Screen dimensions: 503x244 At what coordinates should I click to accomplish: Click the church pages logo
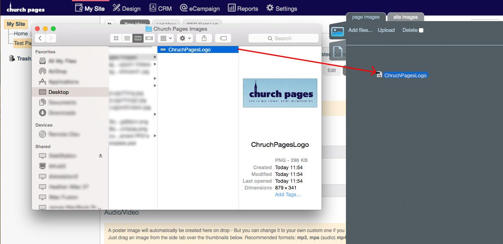[25, 8]
